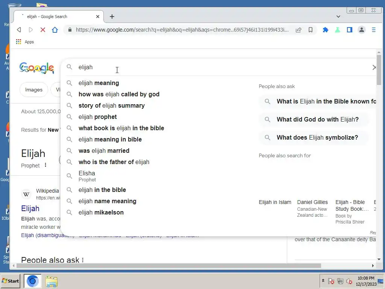Open the 'Elijah in Islam' related search

coord(275,202)
